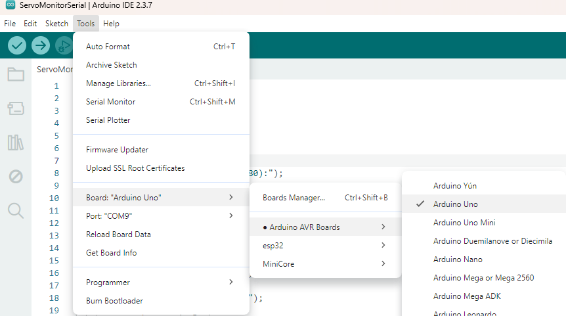Image resolution: width=566 pixels, height=316 pixels.
Task: Select the checked Arduino Uno board
Action: [456, 204]
